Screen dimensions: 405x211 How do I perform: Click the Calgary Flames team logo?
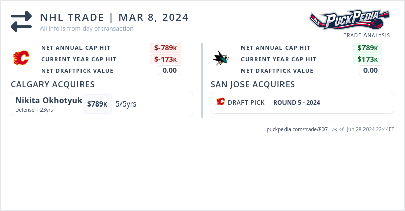[21, 59]
